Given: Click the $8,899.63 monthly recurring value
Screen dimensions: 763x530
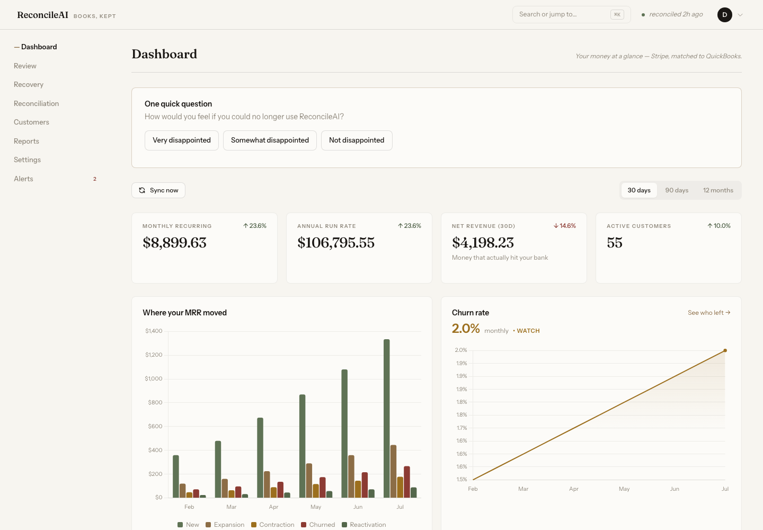Looking at the screenshot, I should pos(174,243).
